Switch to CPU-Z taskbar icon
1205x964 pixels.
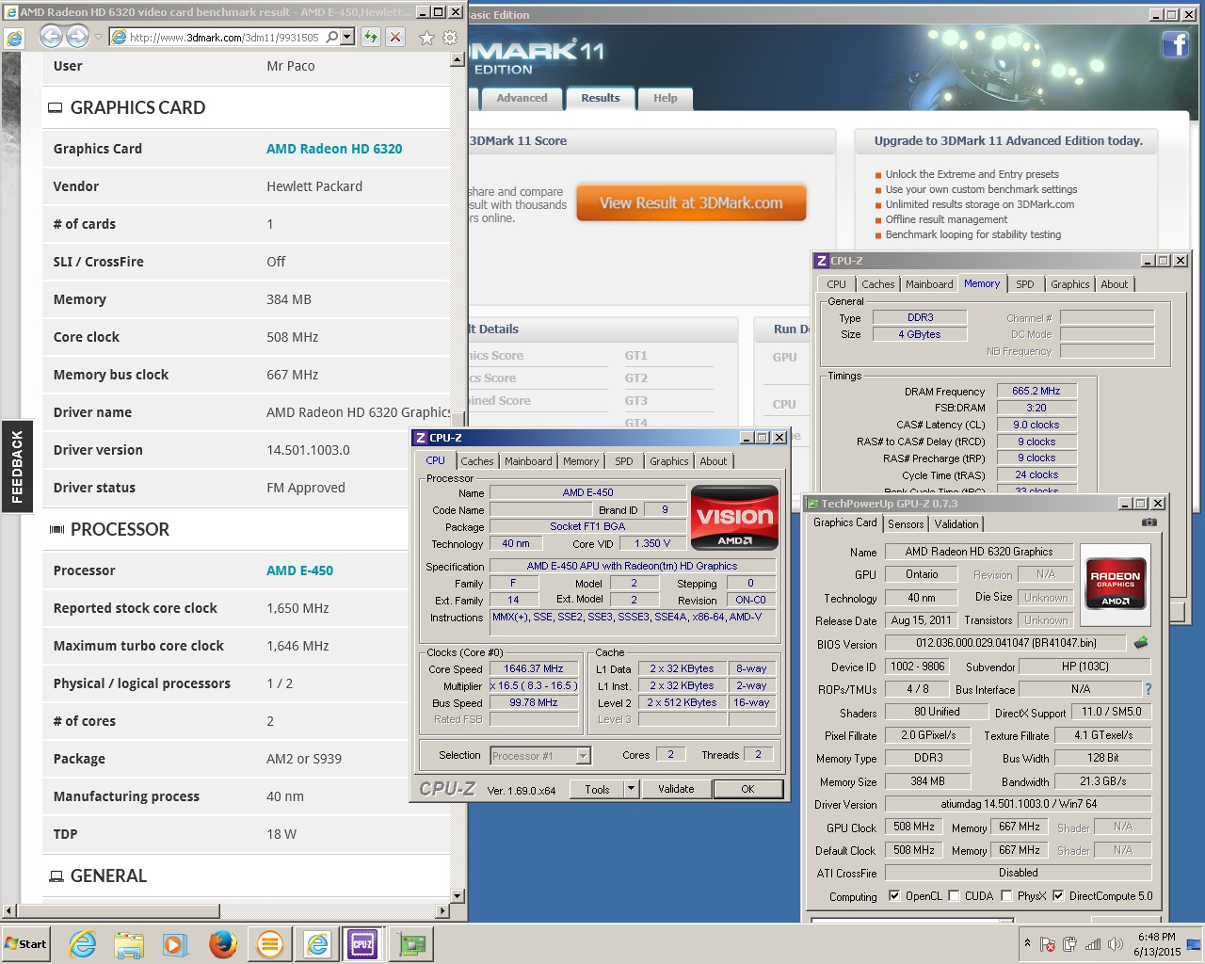pos(362,943)
